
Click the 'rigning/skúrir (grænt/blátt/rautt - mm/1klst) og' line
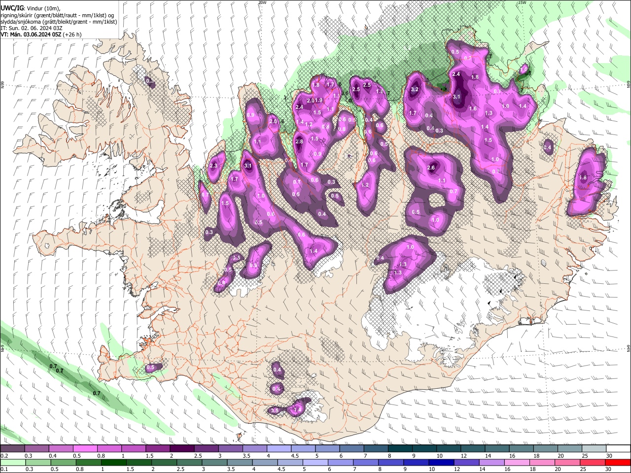click(x=57, y=15)
